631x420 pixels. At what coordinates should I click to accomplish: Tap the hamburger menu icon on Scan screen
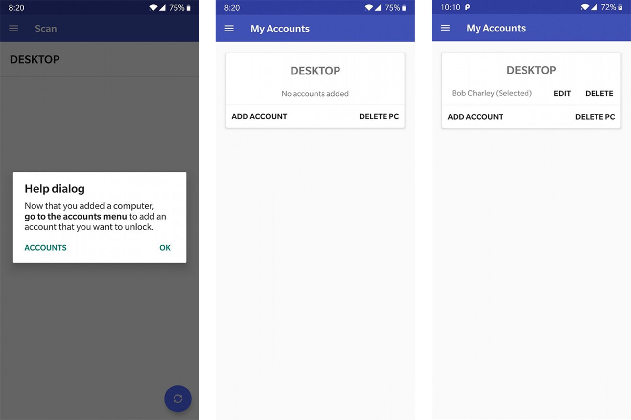click(x=13, y=28)
